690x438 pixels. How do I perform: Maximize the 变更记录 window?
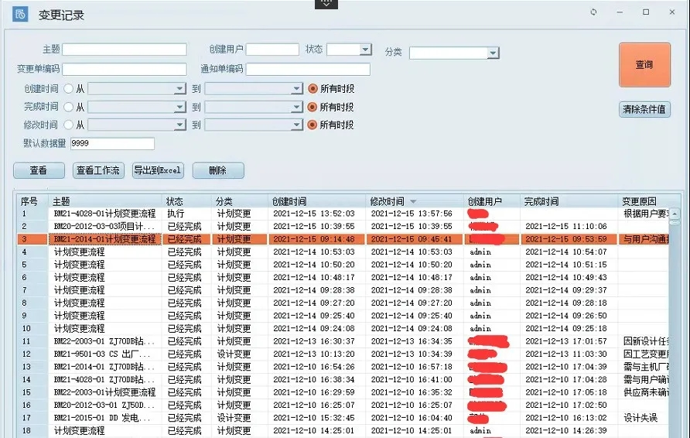646,12
